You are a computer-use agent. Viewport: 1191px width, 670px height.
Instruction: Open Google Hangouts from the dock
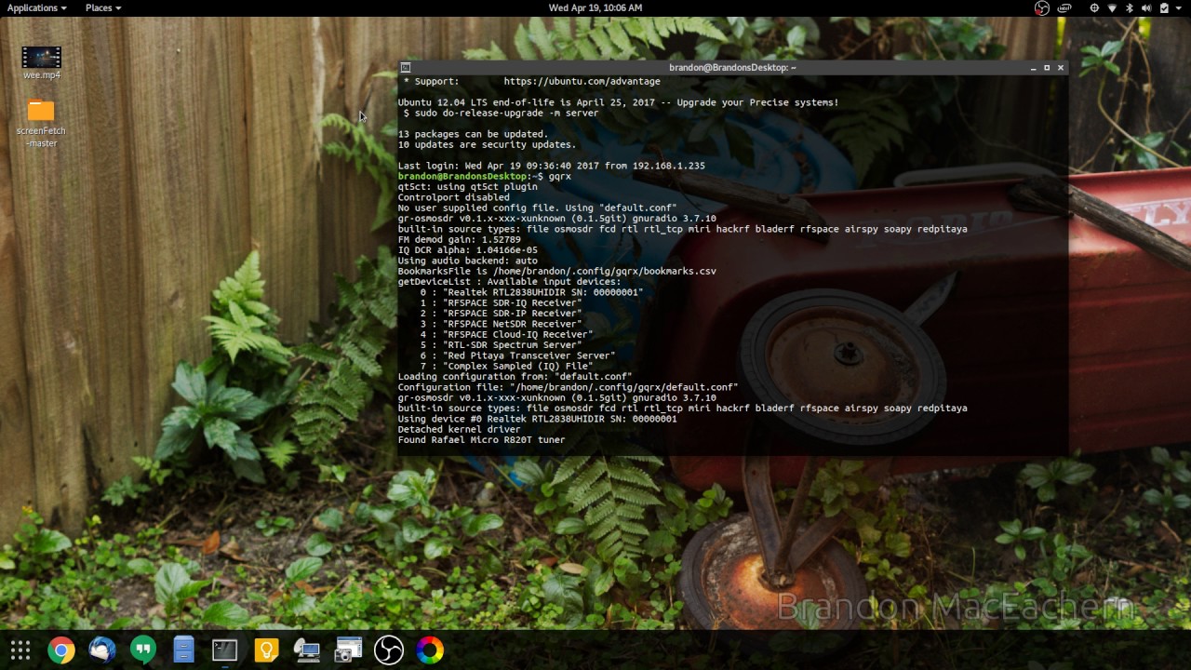point(143,650)
